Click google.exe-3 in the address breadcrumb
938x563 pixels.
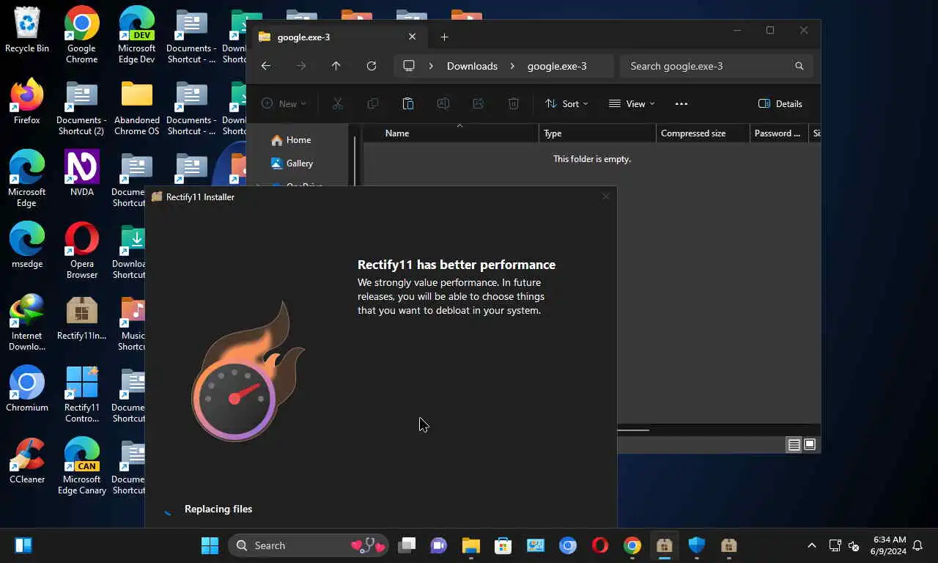pos(557,66)
